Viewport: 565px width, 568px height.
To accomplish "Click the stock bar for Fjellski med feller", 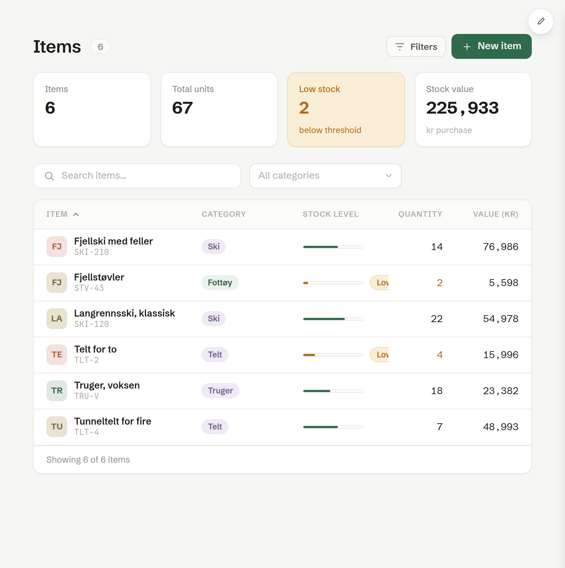I will click(x=333, y=247).
